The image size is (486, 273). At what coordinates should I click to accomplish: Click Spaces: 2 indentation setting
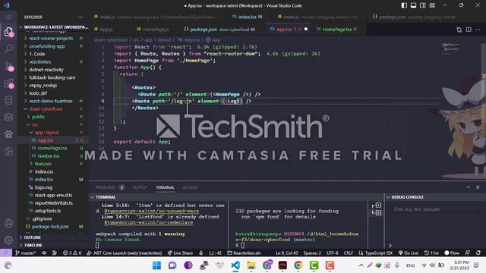312,253
